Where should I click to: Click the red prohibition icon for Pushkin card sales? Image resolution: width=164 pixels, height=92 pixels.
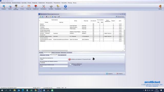point(69,59)
